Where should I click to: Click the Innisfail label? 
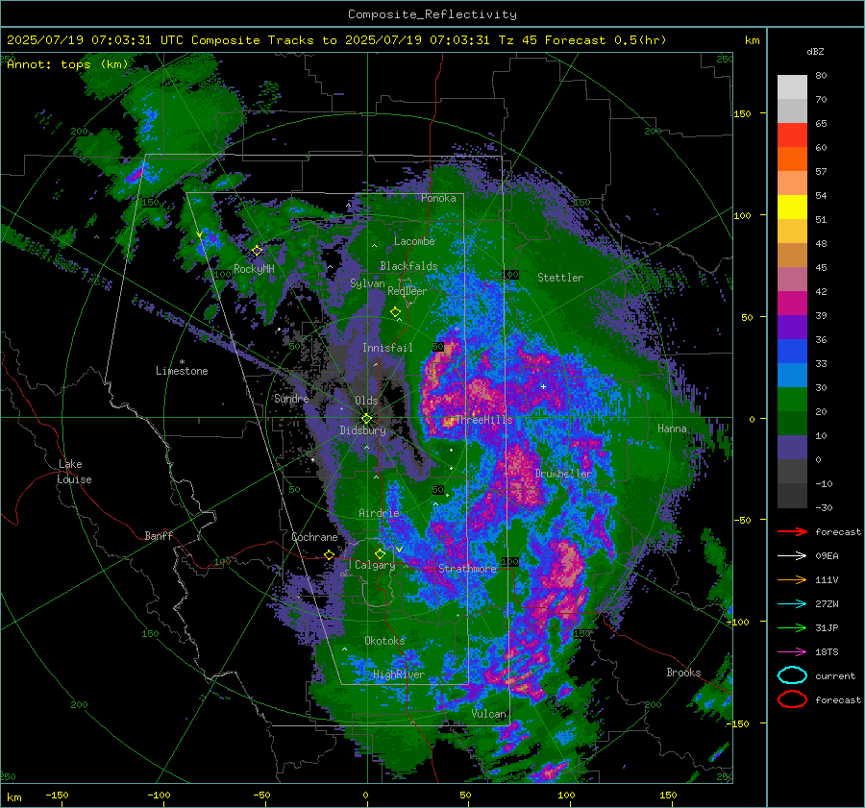[x=387, y=348]
